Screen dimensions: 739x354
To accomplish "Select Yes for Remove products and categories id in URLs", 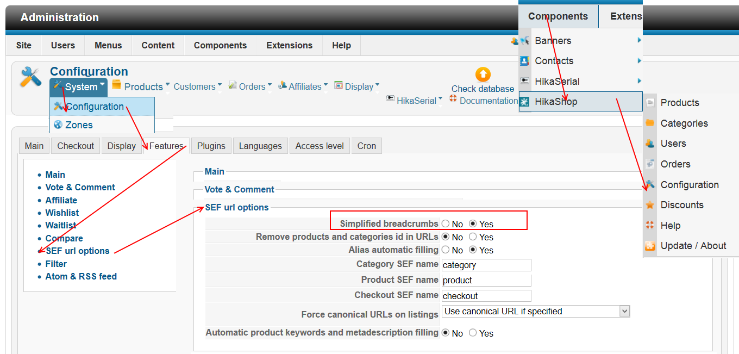I will [473, 237].
